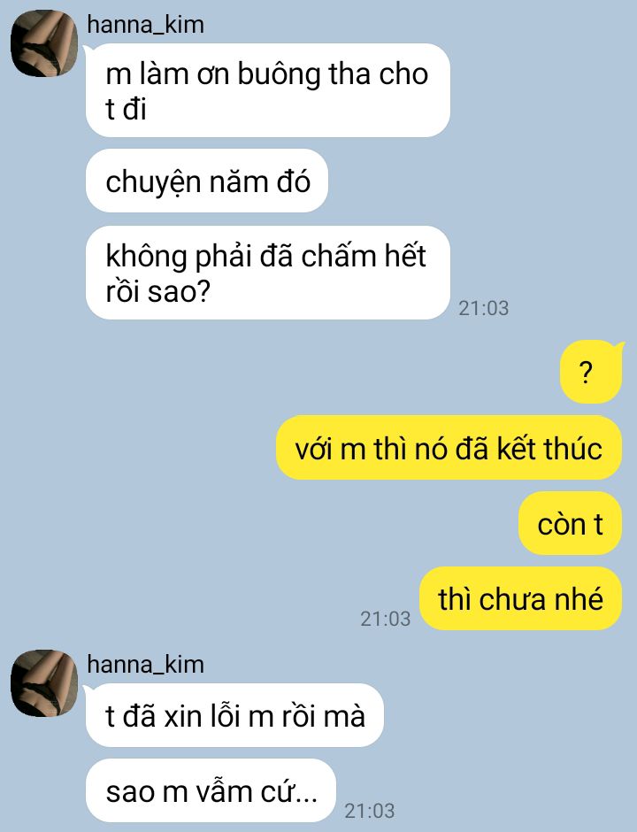Image resolution: width=637 pixels, height=832 pixels.
Task: Select the yellow 'còn t' bubble
Action: tap(570, 523)
